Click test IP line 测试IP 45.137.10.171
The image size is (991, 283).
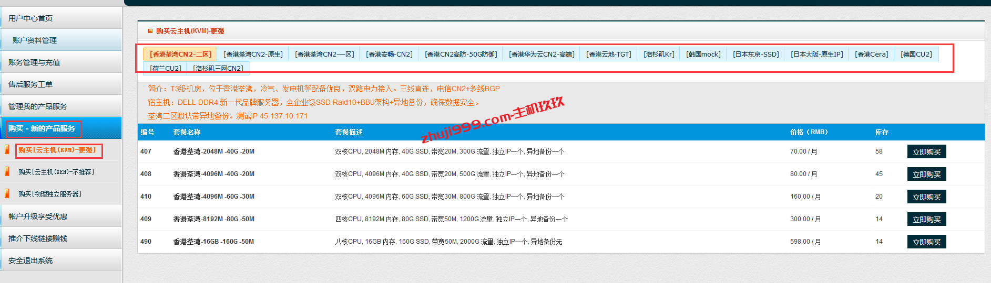[x=272, y=116]
